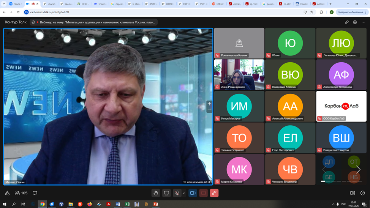Show next page of participants arrow
This screenshot has height=208, width=370.
point(358,170)
